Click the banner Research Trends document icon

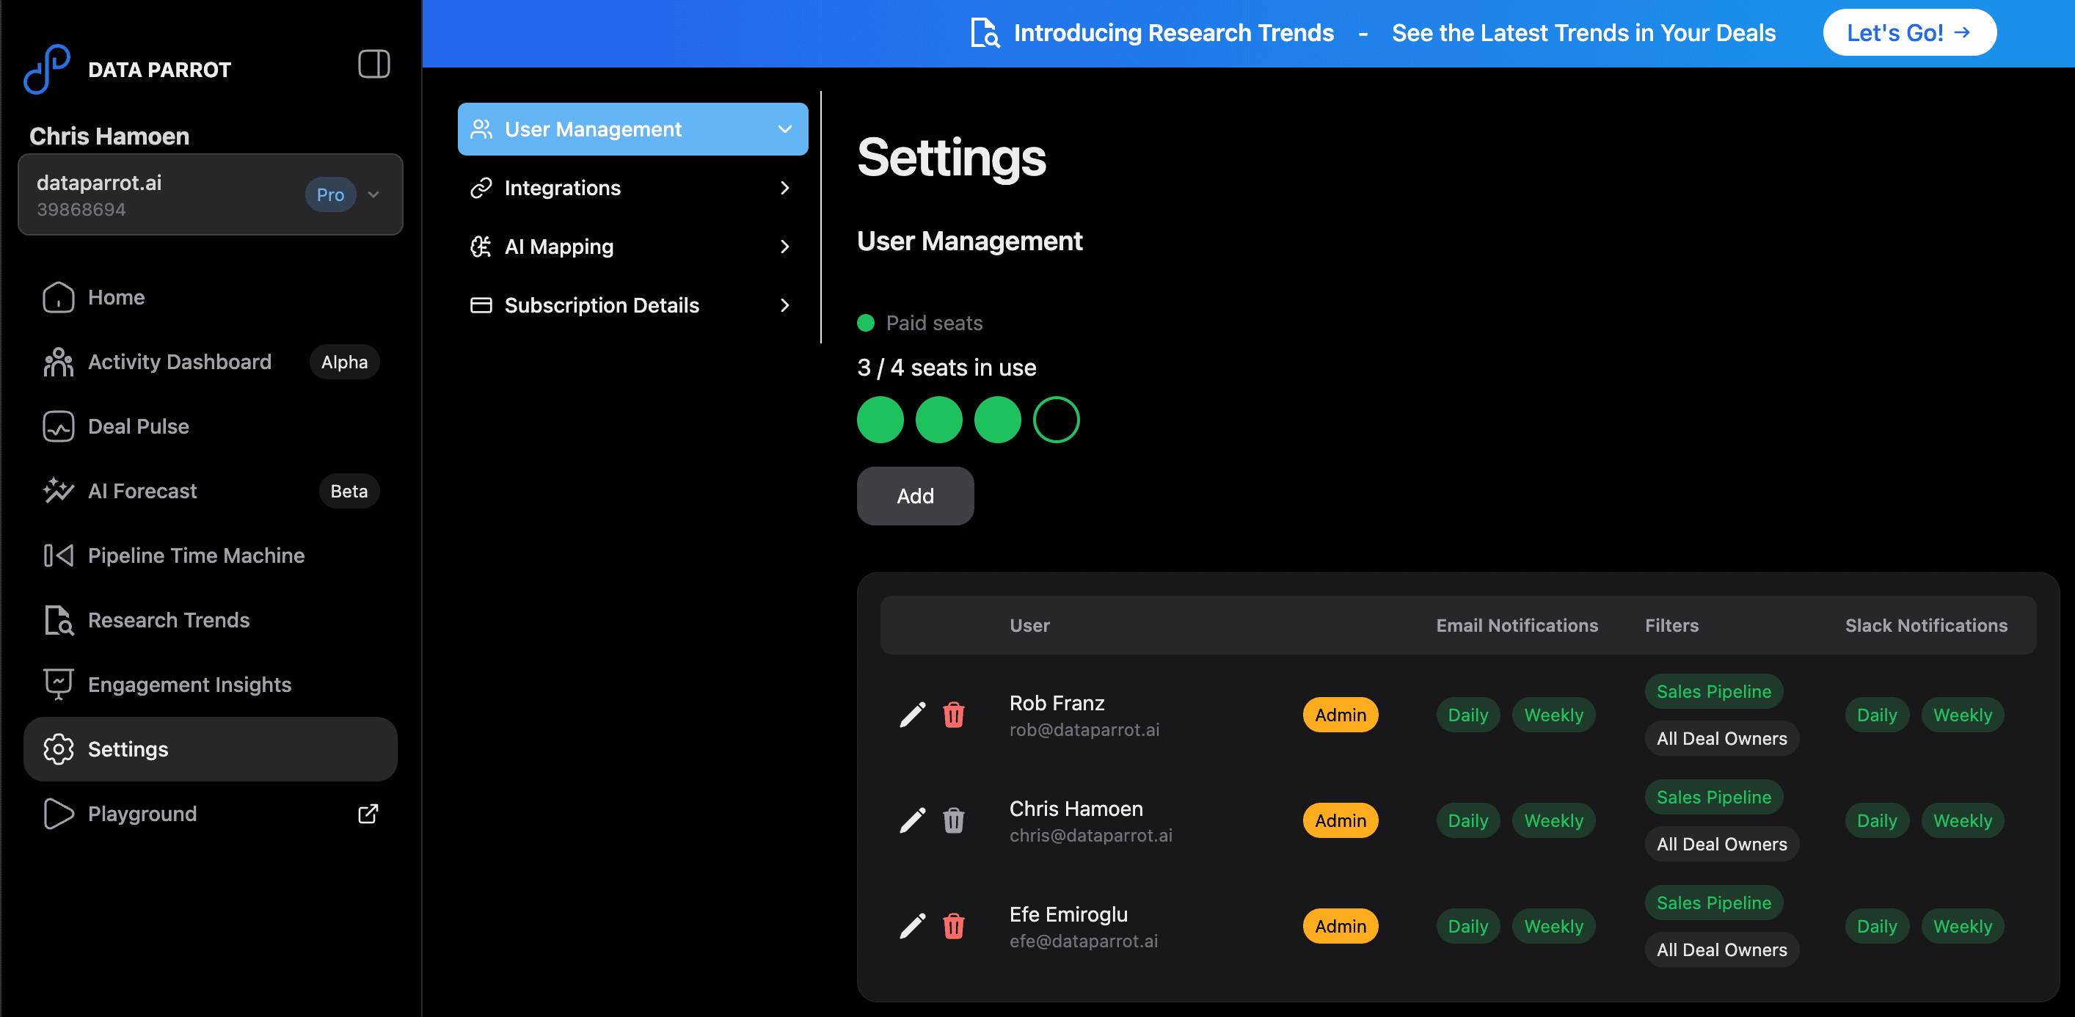pos(985,33)
